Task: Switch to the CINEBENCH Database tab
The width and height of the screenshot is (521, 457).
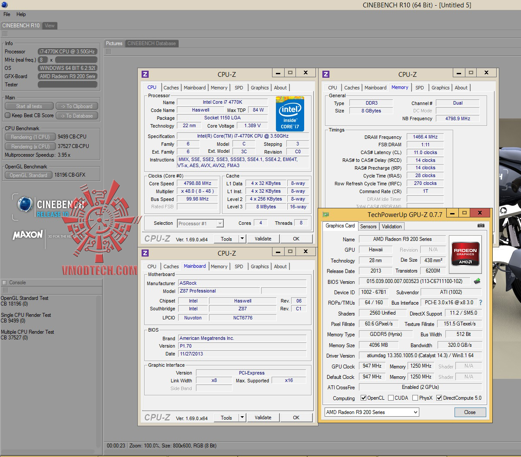Action: [x=152, y=43]
